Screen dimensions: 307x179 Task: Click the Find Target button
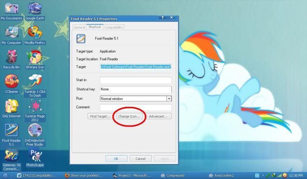[100, 116]
